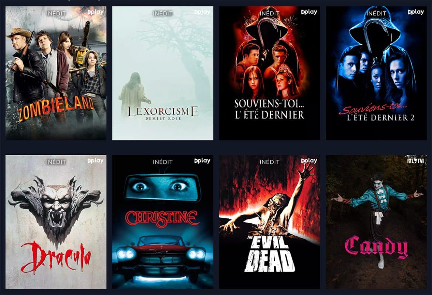Open the Zombieland movie poster

tap(56, 73)
